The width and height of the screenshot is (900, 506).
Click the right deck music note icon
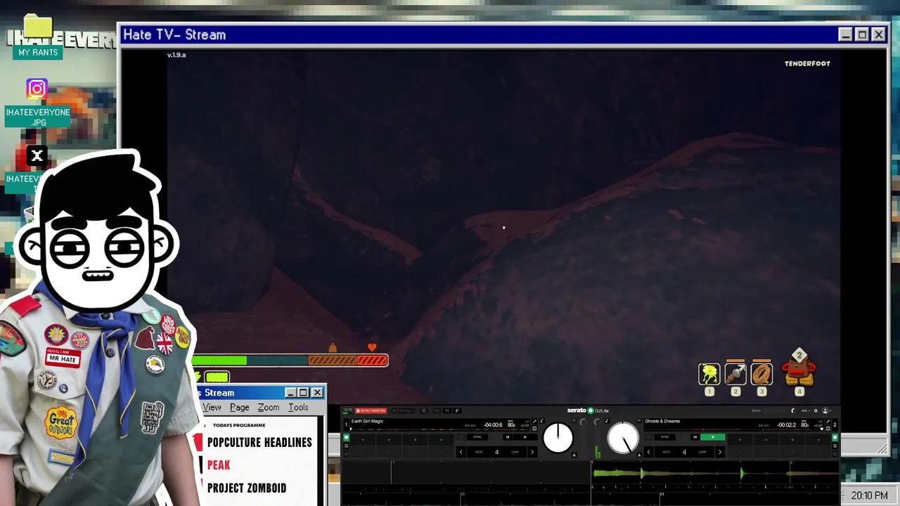pyautogui.click(x=607, y=421)
